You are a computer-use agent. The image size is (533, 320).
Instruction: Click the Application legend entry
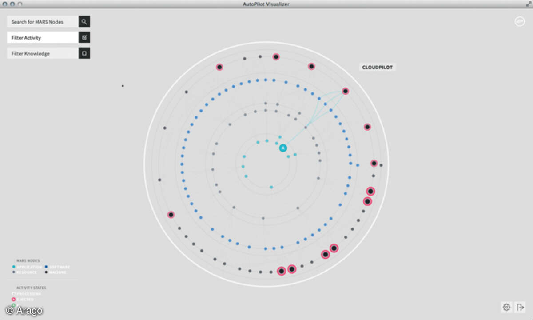click(x=27, y=267)
